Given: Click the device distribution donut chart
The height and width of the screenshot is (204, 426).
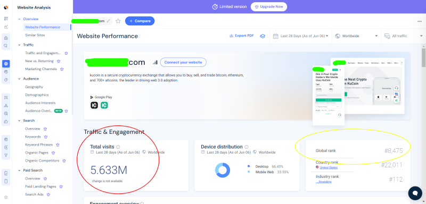Looking at the screenshot, I should coord(223,170).
